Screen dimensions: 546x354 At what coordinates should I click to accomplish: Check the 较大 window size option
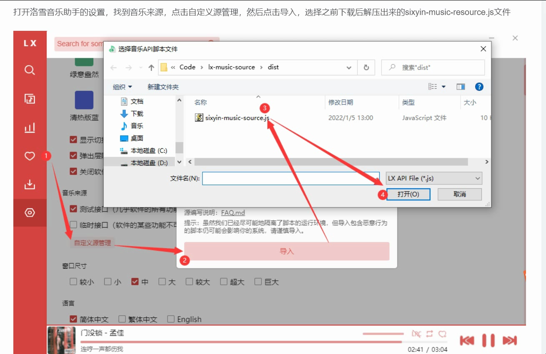click(189, 282)
